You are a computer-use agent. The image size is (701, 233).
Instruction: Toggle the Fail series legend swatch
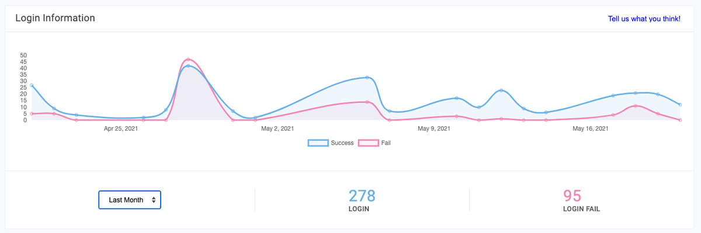pyautogui.click(x=368, y=142)
